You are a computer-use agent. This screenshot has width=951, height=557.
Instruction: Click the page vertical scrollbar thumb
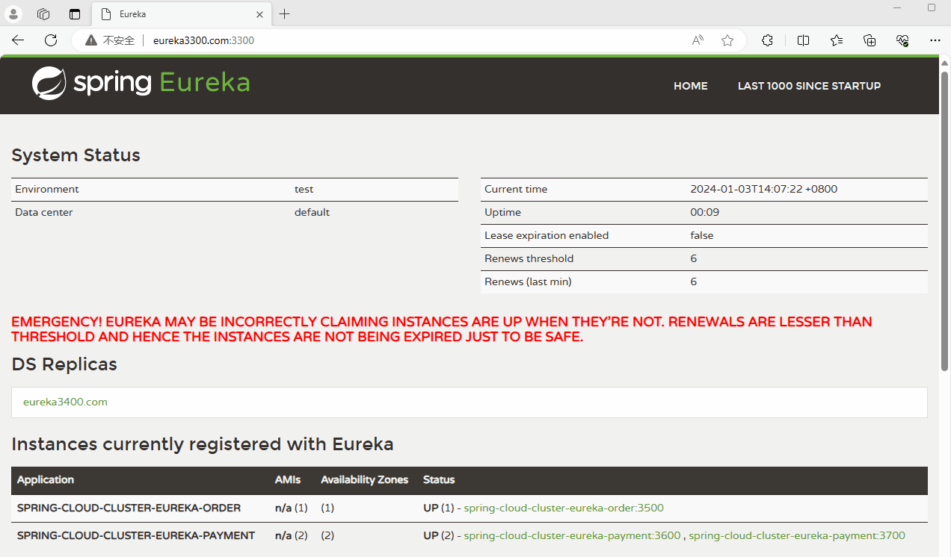pos(945,220)
